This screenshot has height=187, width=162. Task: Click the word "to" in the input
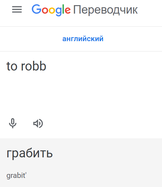[x=12, y=67]
